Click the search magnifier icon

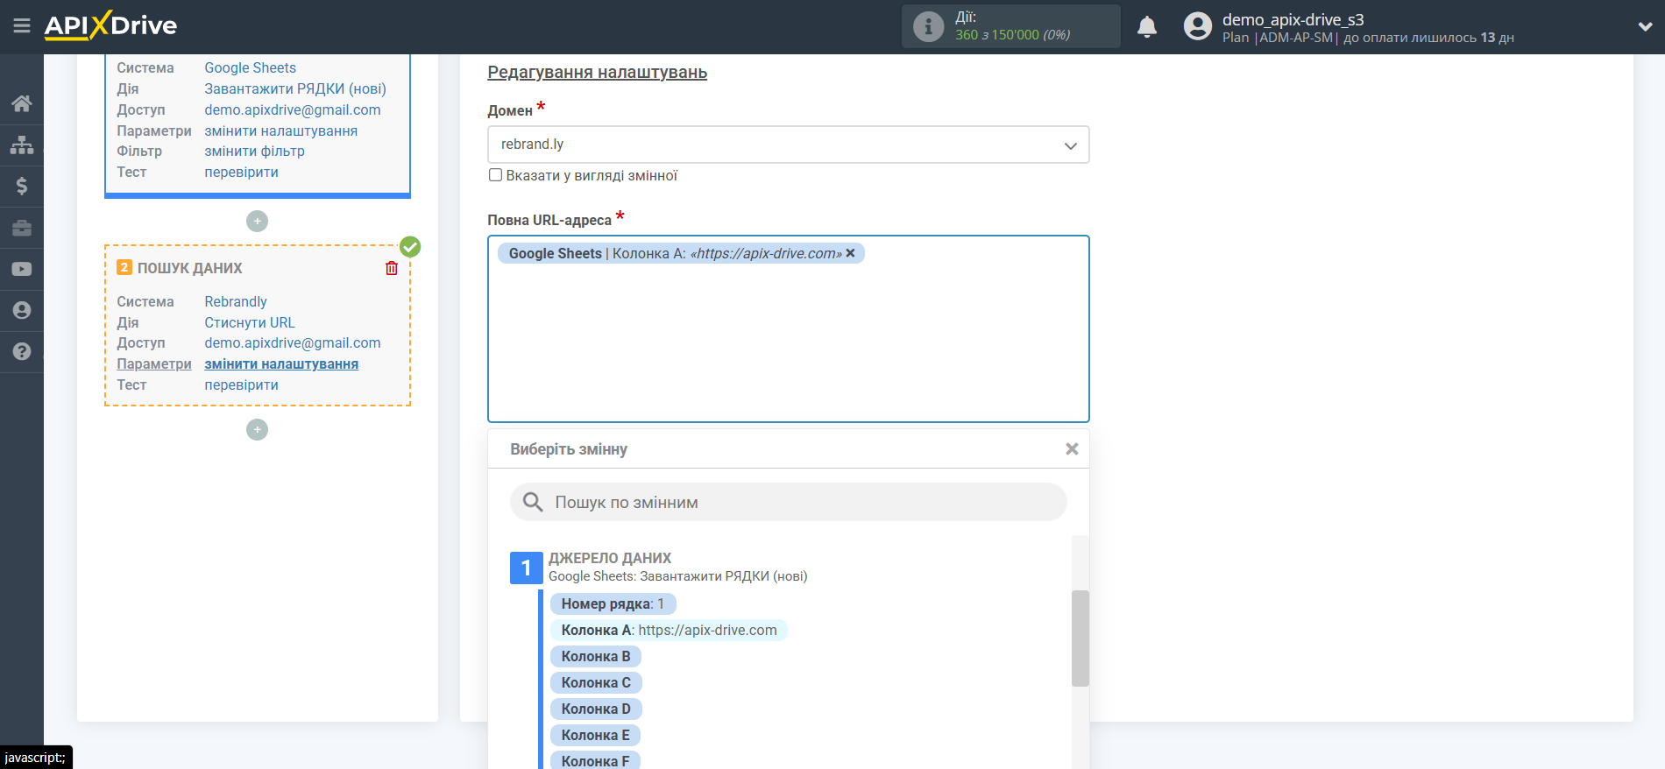pos(533,502)
